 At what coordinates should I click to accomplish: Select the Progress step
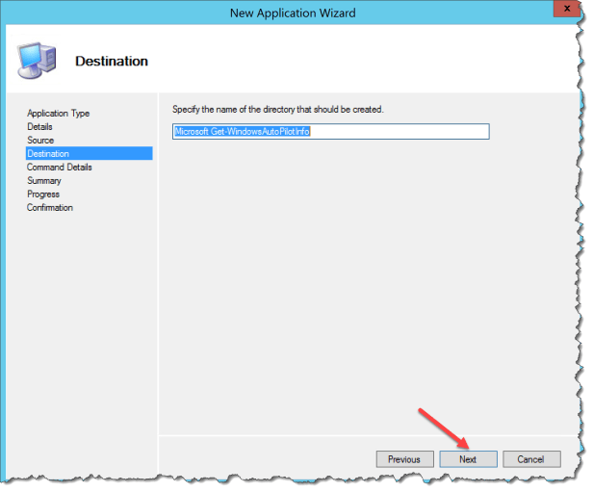(42, 194)
